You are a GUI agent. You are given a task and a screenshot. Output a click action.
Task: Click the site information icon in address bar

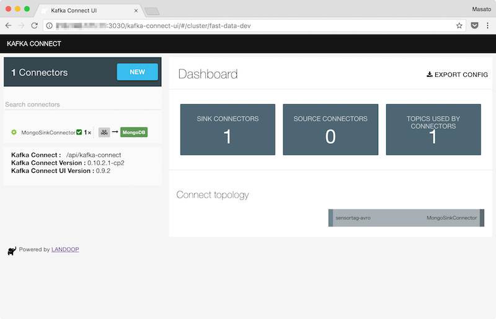(x=49, y=25)
